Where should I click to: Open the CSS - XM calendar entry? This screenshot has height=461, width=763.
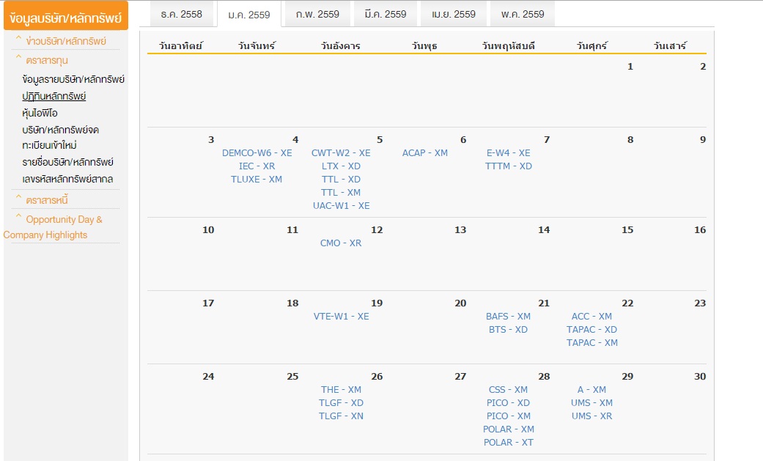click(509, 389)
